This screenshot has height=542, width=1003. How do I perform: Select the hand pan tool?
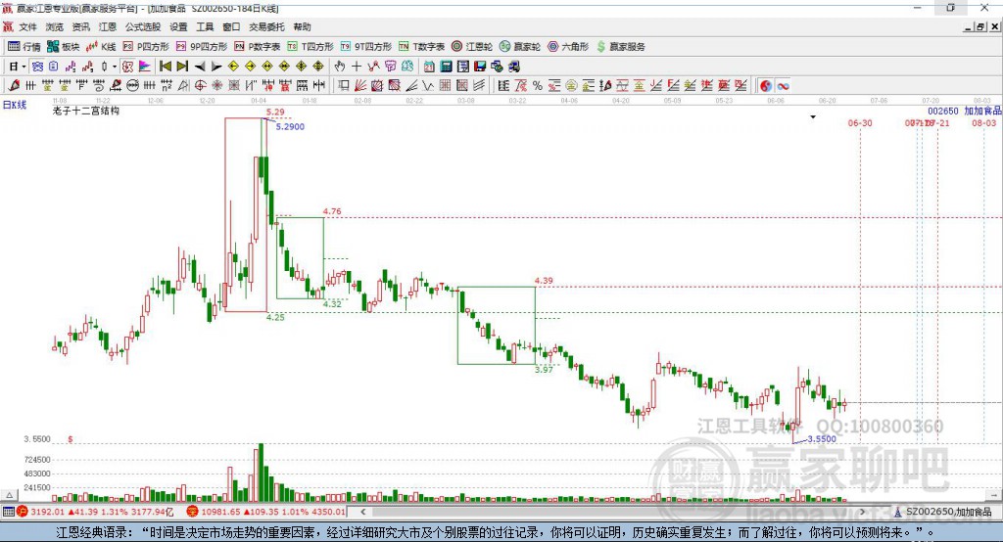[340, 67]
